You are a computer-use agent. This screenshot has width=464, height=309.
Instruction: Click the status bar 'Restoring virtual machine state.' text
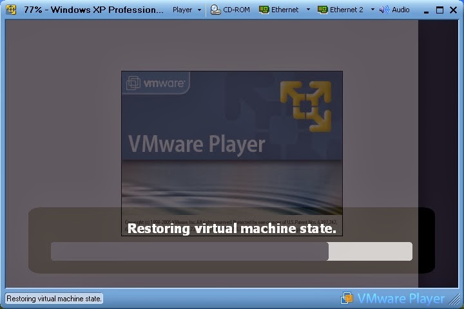point(54,299)
